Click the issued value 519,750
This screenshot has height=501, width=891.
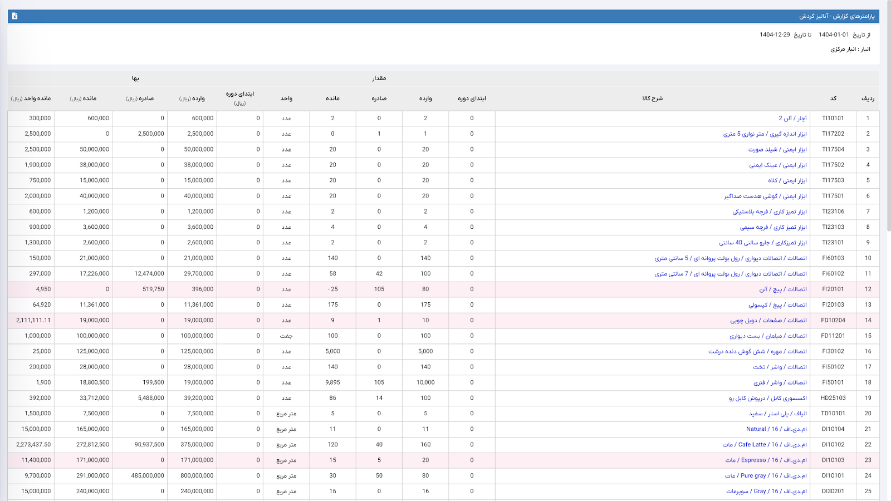(153, 289)
